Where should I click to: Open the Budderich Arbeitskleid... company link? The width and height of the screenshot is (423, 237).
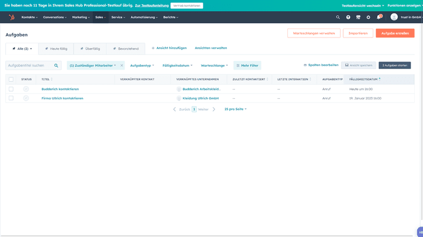(202, 89)
